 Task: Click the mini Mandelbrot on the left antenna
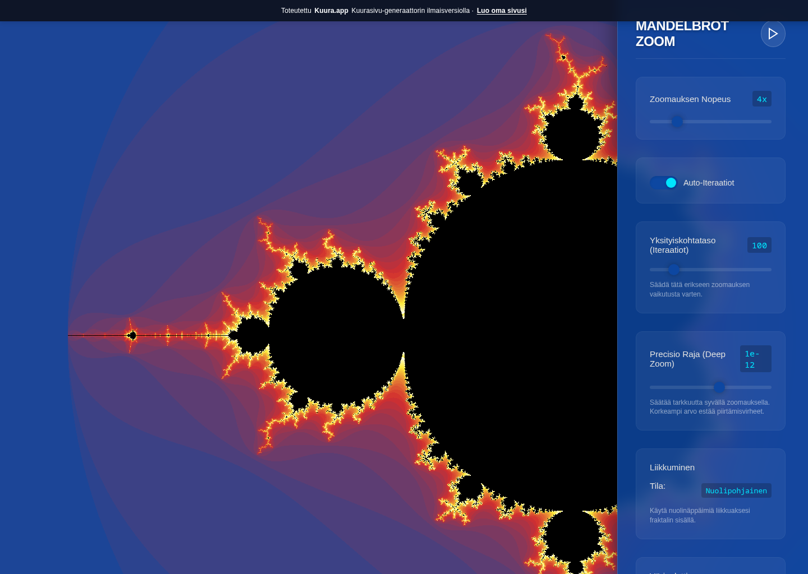[133, 335]
